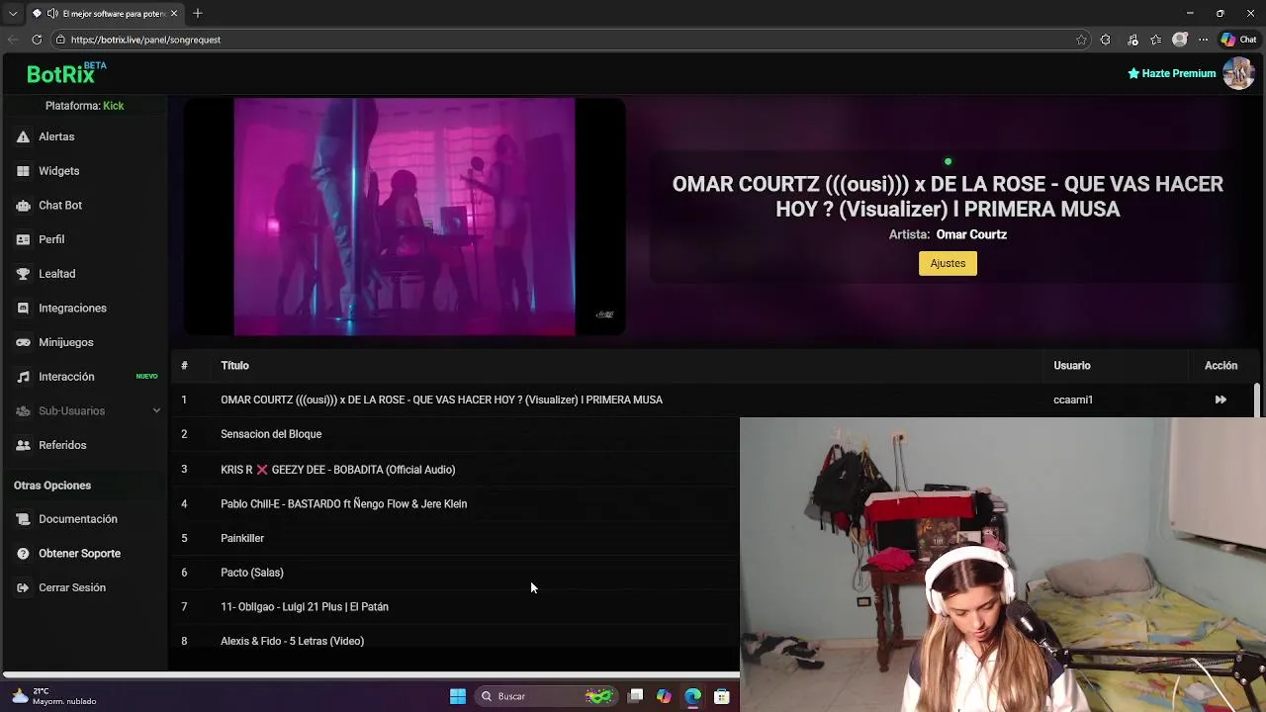Click Hazte Premium link

tap(1172, 73)
